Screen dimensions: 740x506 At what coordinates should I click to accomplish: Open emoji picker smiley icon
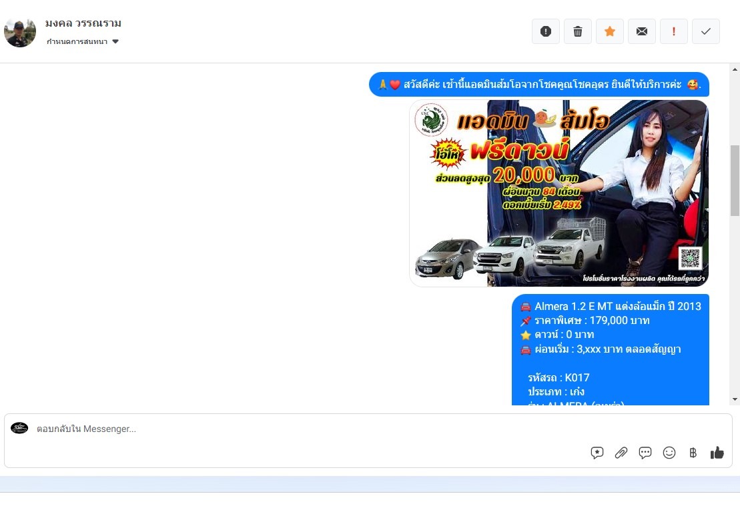tap(669, 453)
